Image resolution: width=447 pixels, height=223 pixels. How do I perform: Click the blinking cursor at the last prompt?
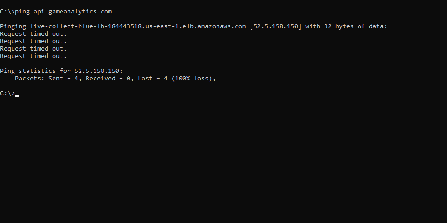17,95
